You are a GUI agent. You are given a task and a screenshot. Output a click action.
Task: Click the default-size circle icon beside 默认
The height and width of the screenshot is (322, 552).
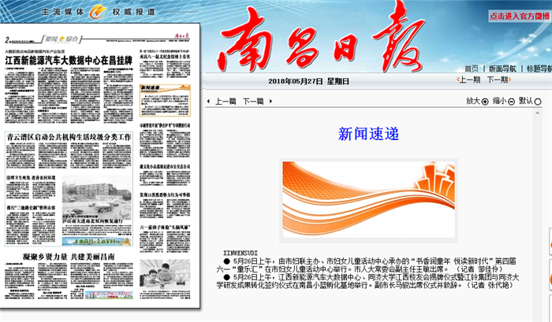[x=538, y=102]
